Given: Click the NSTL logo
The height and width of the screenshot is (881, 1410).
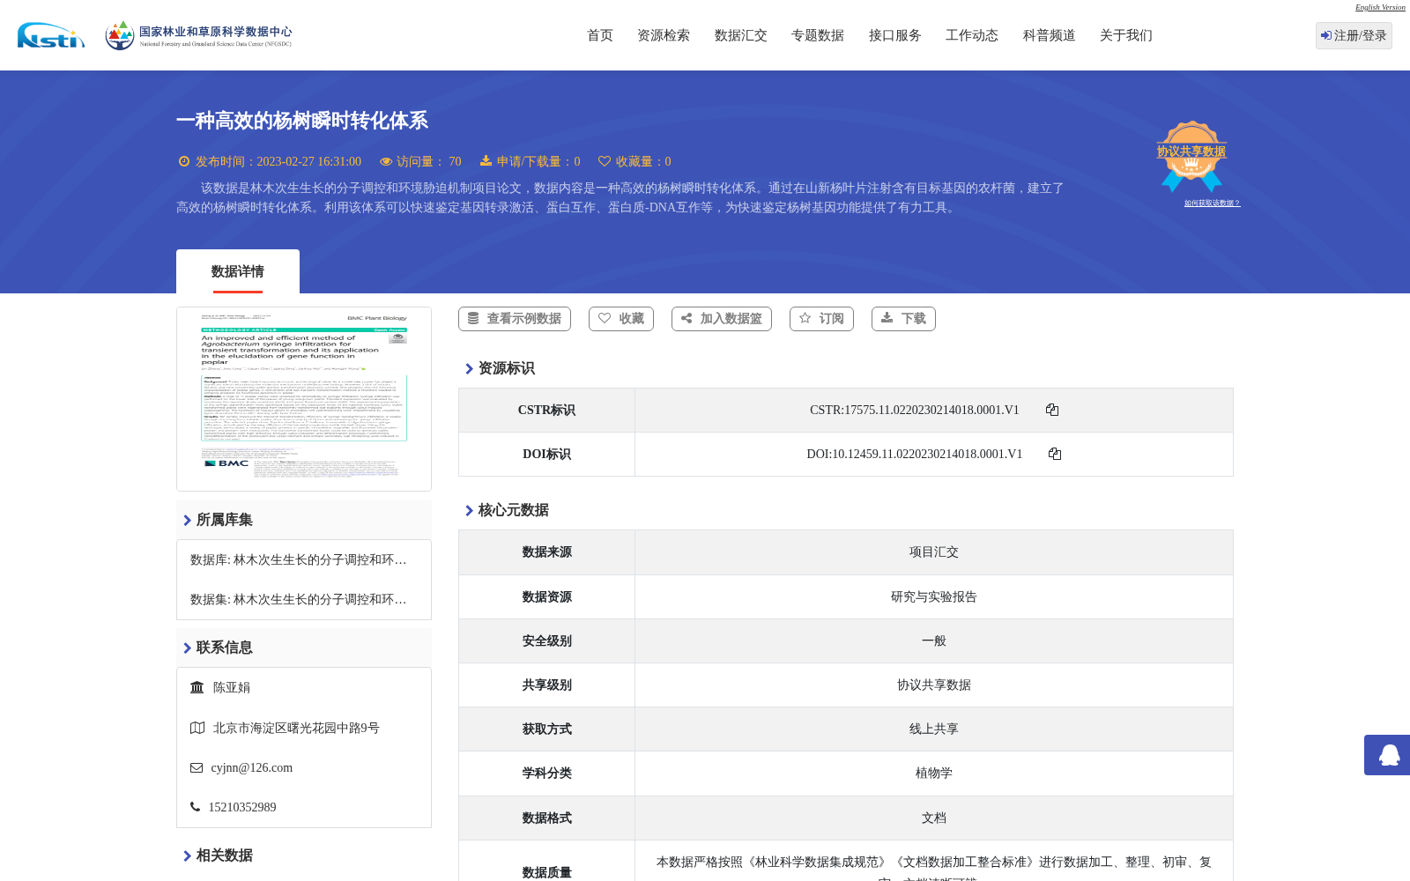Looking at the screenshot, I should (51, 35).
